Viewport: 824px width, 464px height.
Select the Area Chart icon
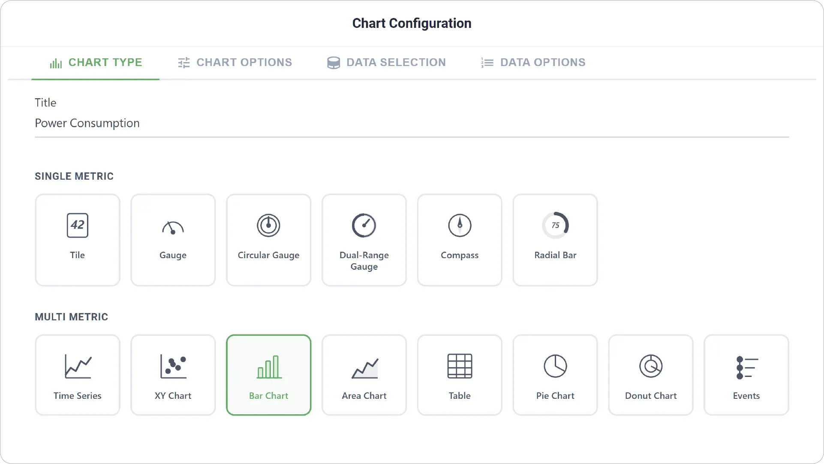[364, 368]
